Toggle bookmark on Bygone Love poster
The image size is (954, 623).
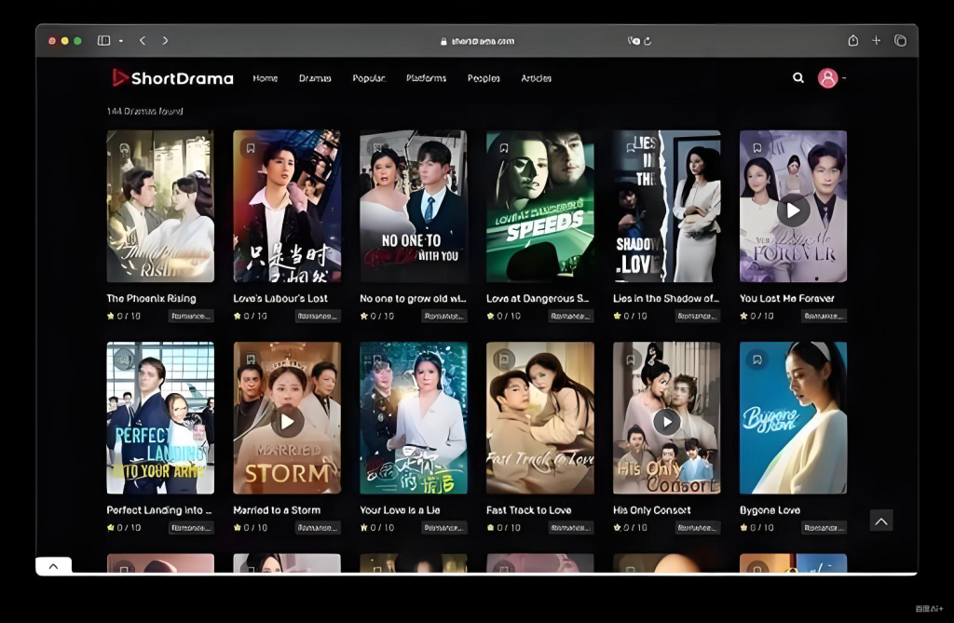coord(756,359)
